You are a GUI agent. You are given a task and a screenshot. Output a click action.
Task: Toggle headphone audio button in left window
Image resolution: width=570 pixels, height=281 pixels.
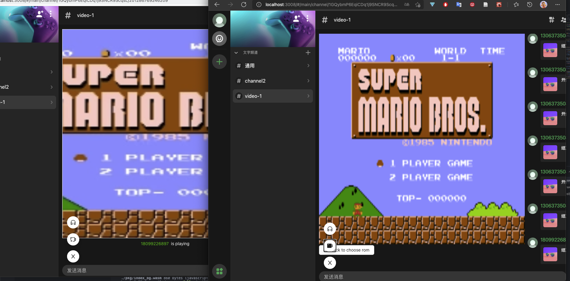(x=73, y=222)
